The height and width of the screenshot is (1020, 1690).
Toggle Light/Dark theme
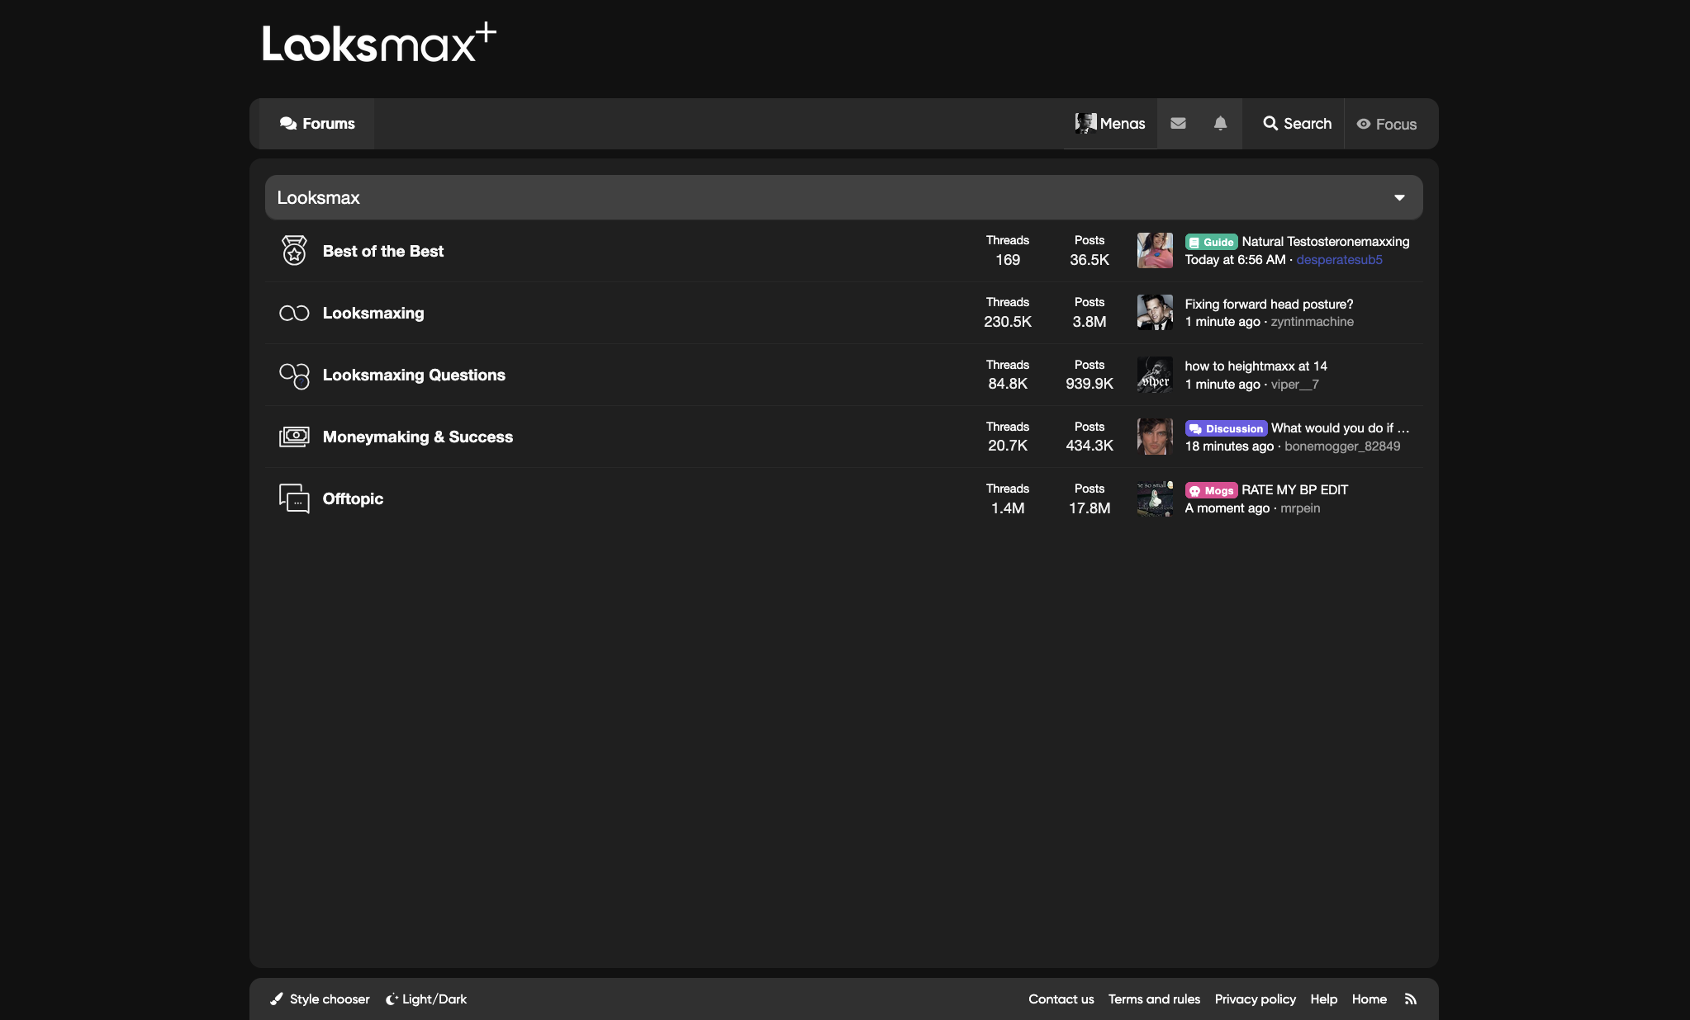(x=426, y=999)
